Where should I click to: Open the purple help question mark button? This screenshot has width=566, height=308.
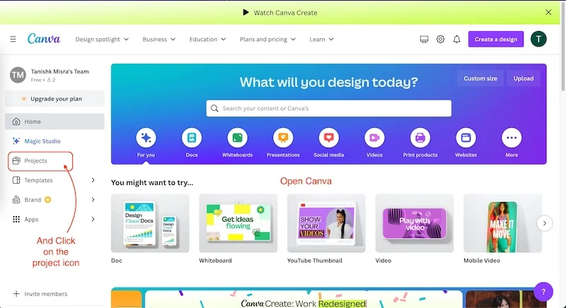pos(543,291)
